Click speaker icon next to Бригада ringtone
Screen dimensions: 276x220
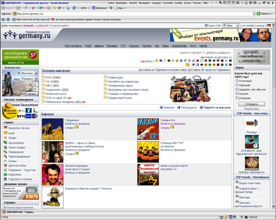237,196
